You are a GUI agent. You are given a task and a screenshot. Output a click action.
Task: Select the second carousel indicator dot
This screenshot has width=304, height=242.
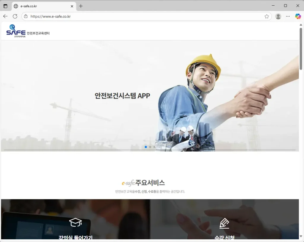(x=150, y=147)
